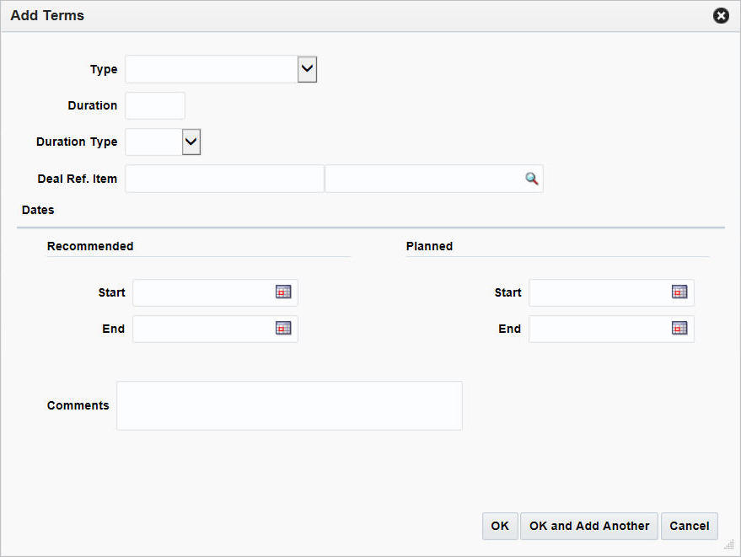The image size is (741, 557).
Task: Expand the Duration Type dropdown
Action: tap(190, 142)
